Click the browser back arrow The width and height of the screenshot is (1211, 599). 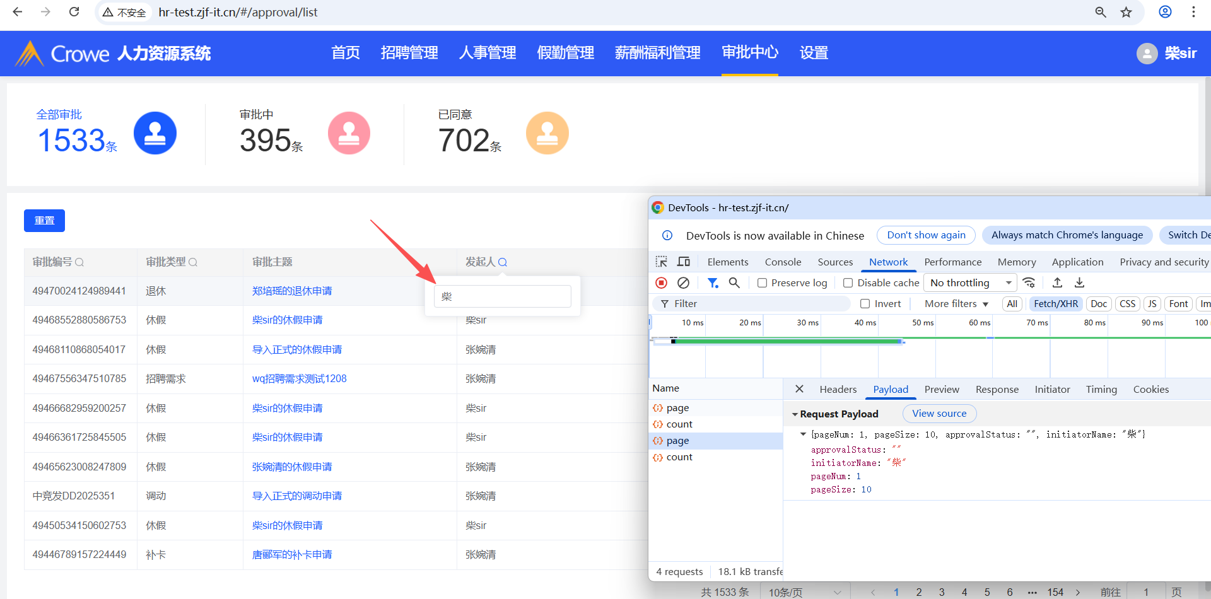coord(17,12)
